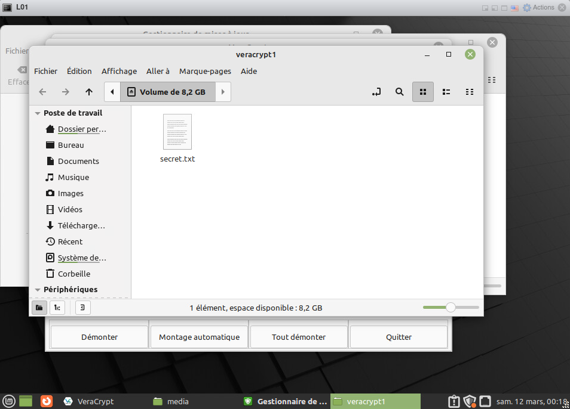Launch Firefox from the taskbar

point(47,401)
